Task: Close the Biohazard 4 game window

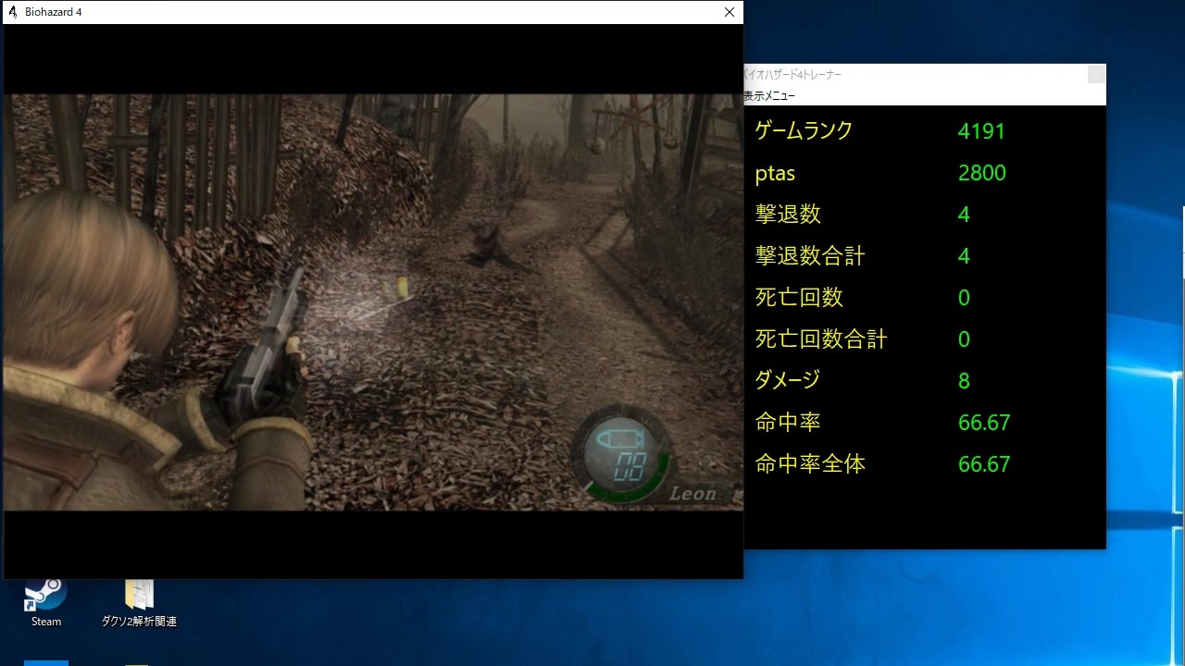Action: (730, 12)
